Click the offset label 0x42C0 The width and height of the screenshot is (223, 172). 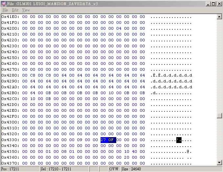10,99
